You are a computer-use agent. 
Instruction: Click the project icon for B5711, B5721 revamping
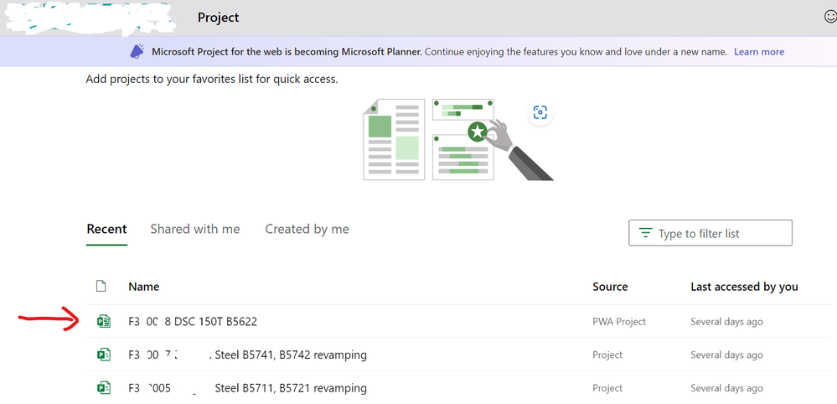(104, 388)
